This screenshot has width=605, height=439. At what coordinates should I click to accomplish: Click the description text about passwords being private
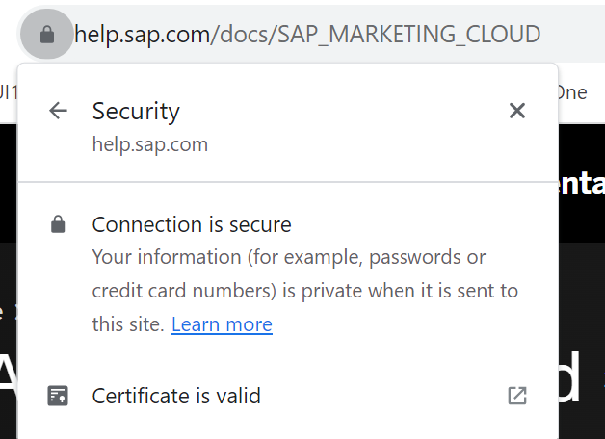(x=304, y=291)
